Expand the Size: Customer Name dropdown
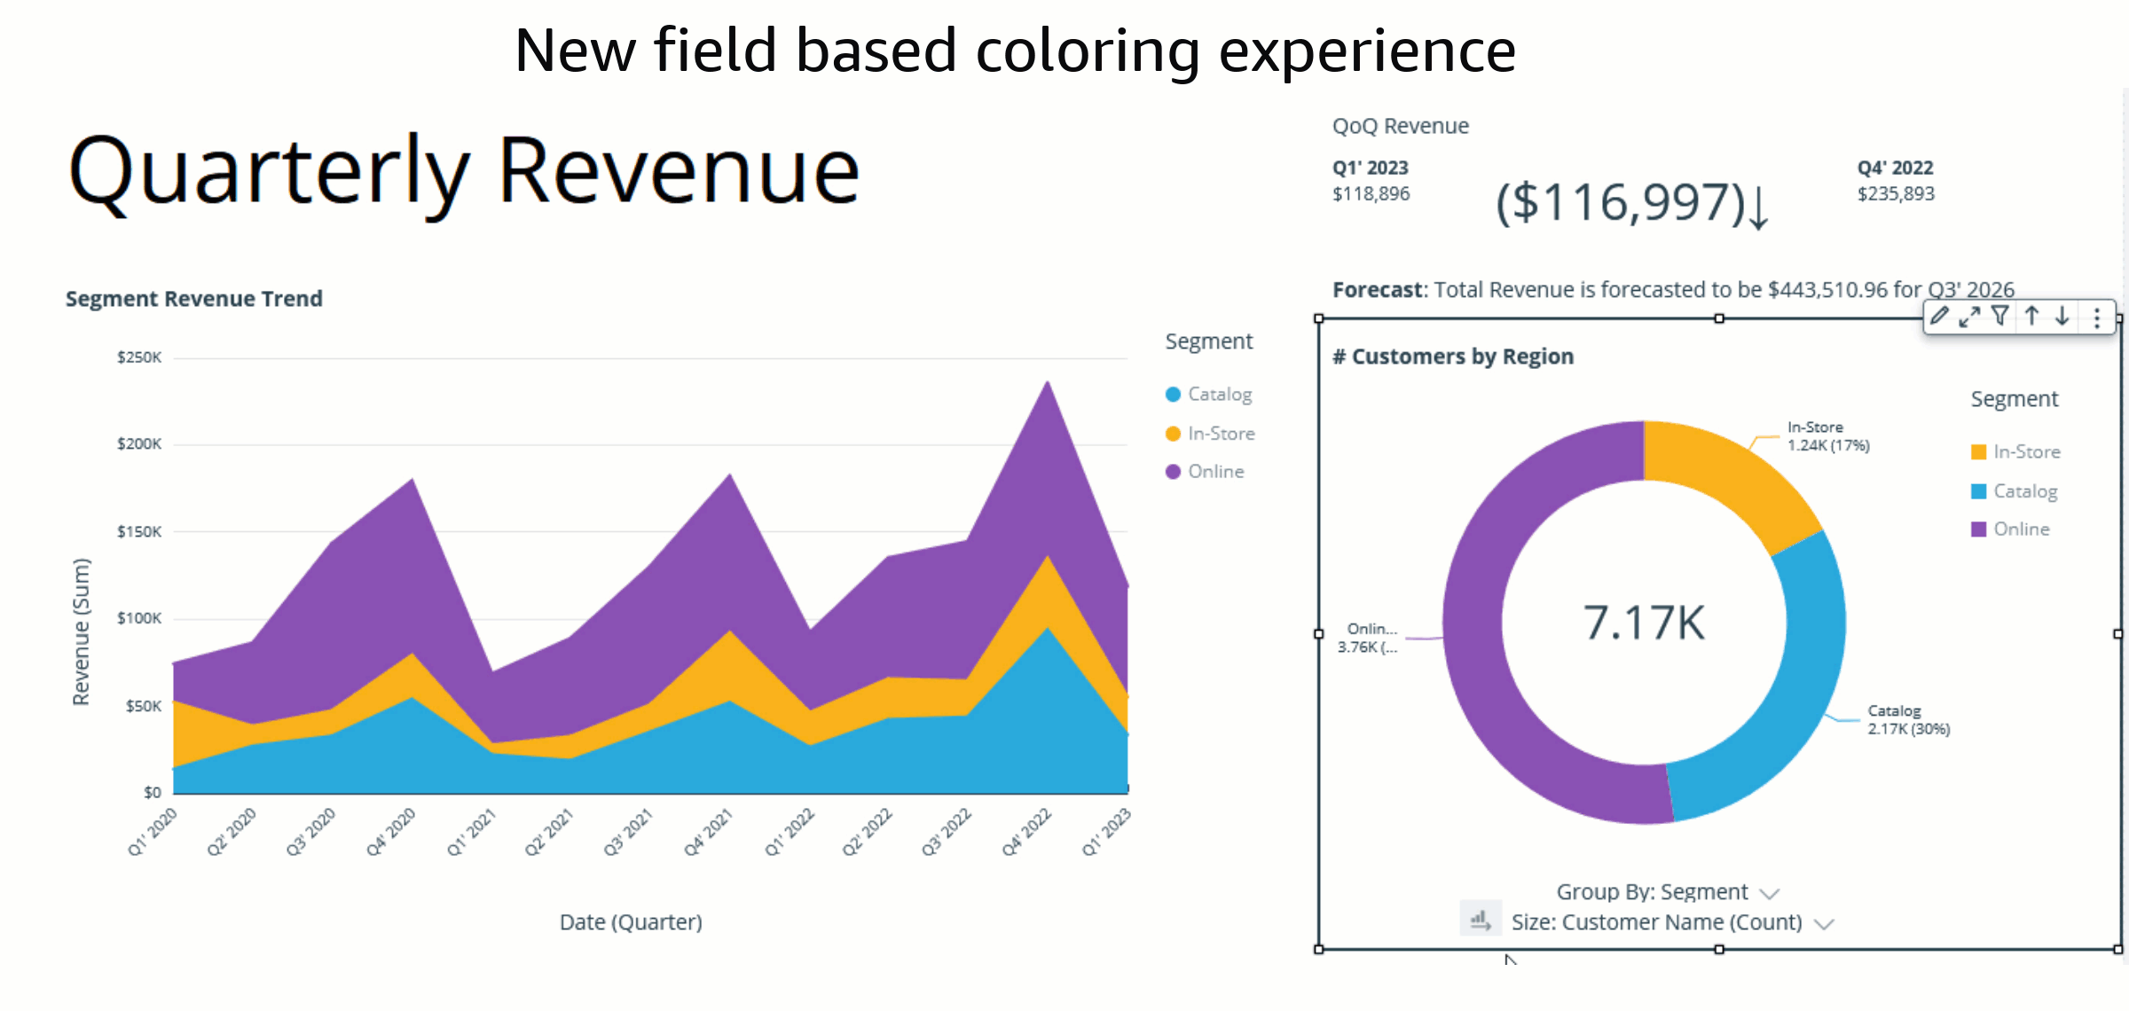This screenshot has height=1011, width=2129. pyautogui.click(x=1824, y=923)
